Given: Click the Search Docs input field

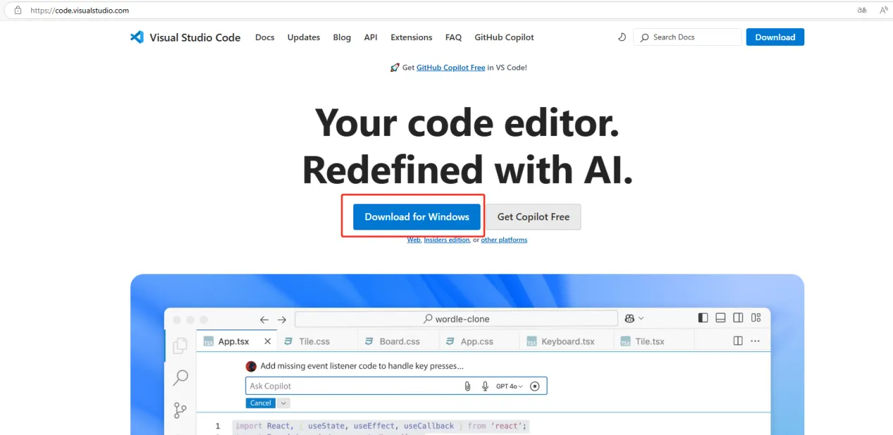Looking at the screenshot, I should pos(693,37).
